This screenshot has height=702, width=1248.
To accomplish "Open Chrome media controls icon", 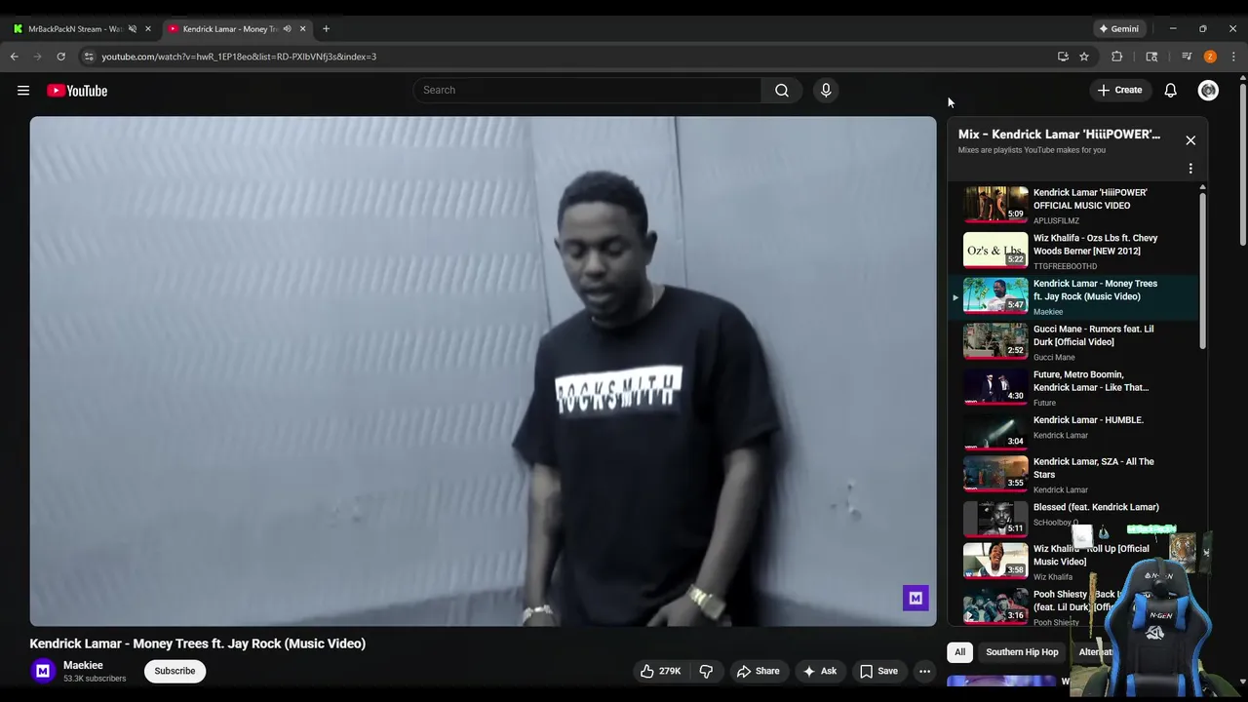I will pyautogui.click(x=1187, y=57).
